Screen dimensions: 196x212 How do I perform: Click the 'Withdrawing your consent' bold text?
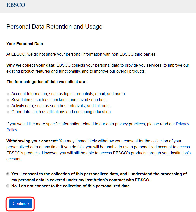(32, 141)
